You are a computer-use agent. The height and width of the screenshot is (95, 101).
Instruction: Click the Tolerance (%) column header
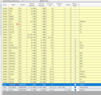59,5
